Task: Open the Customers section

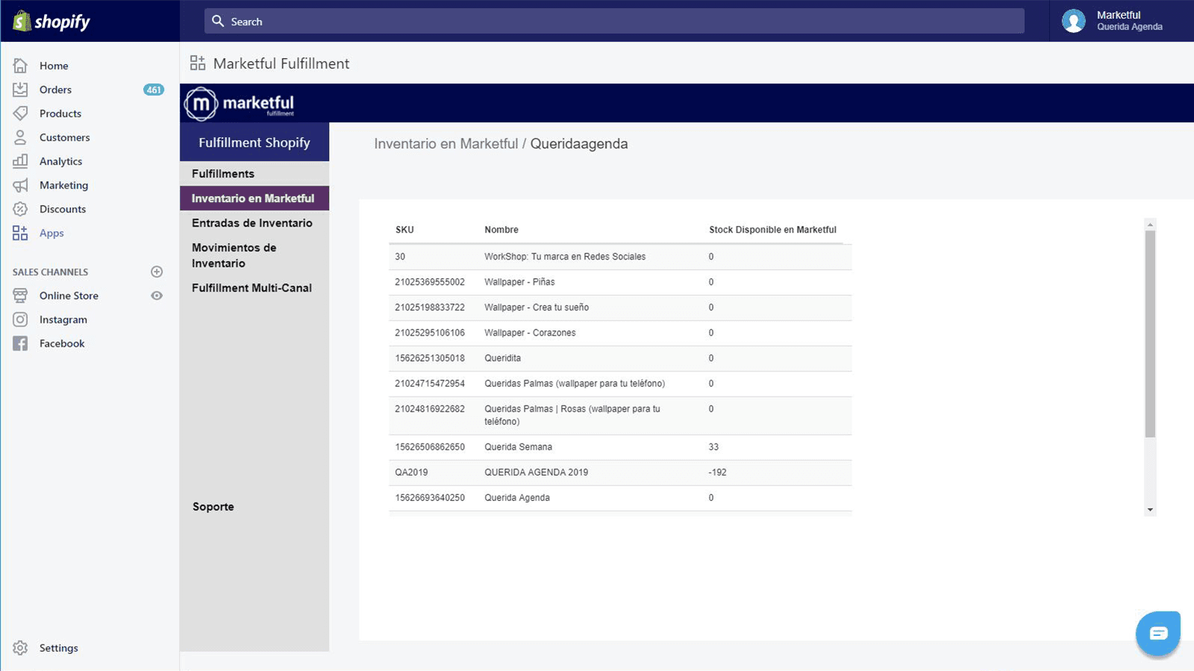Action: pos(64,137)
